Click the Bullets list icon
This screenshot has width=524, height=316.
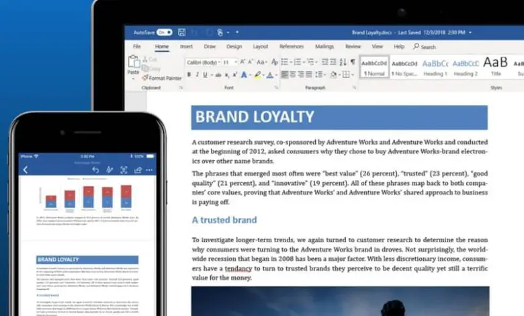(284, 62)
